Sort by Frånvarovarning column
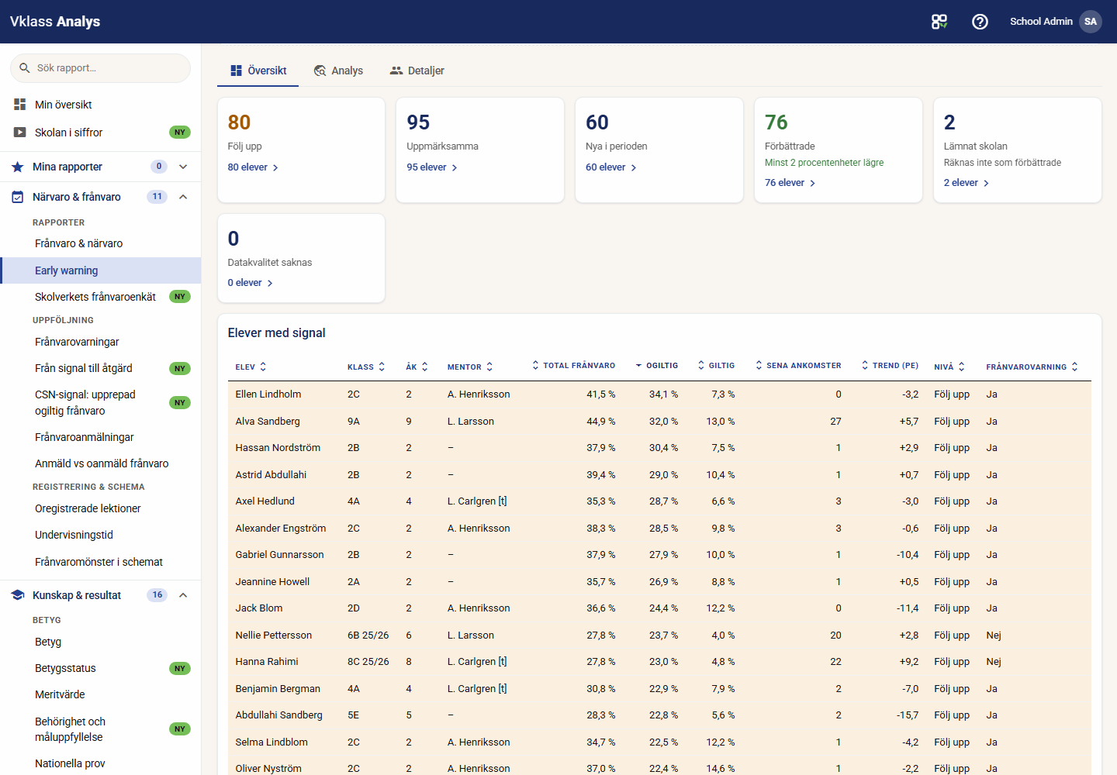The width and height of the screenshot is (1117, 775). 1032,367
